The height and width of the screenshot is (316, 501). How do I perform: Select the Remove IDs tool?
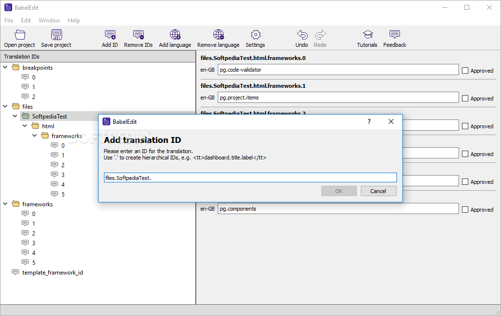[x=138, y=39]
